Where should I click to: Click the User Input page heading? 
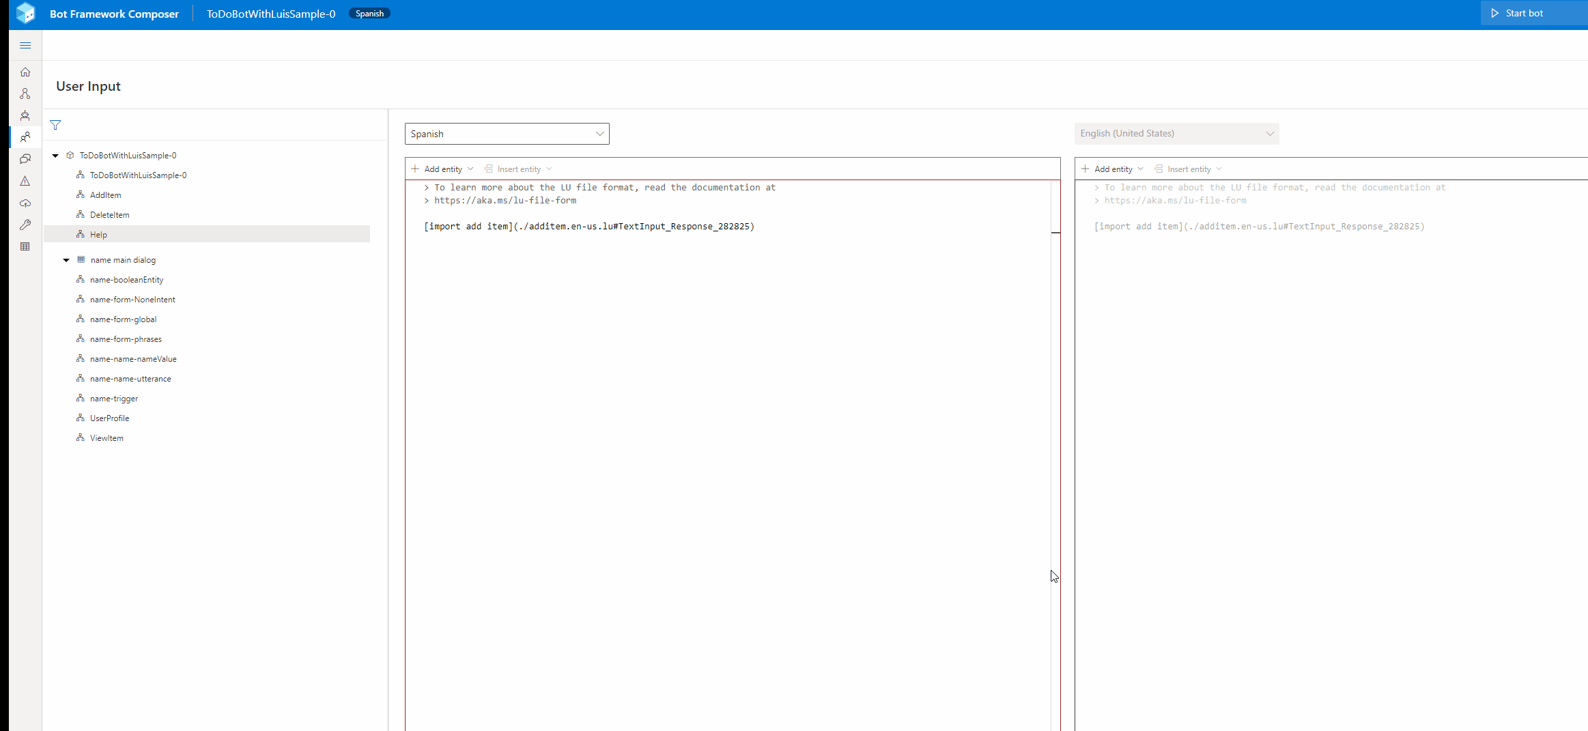[x=88, y=86]
